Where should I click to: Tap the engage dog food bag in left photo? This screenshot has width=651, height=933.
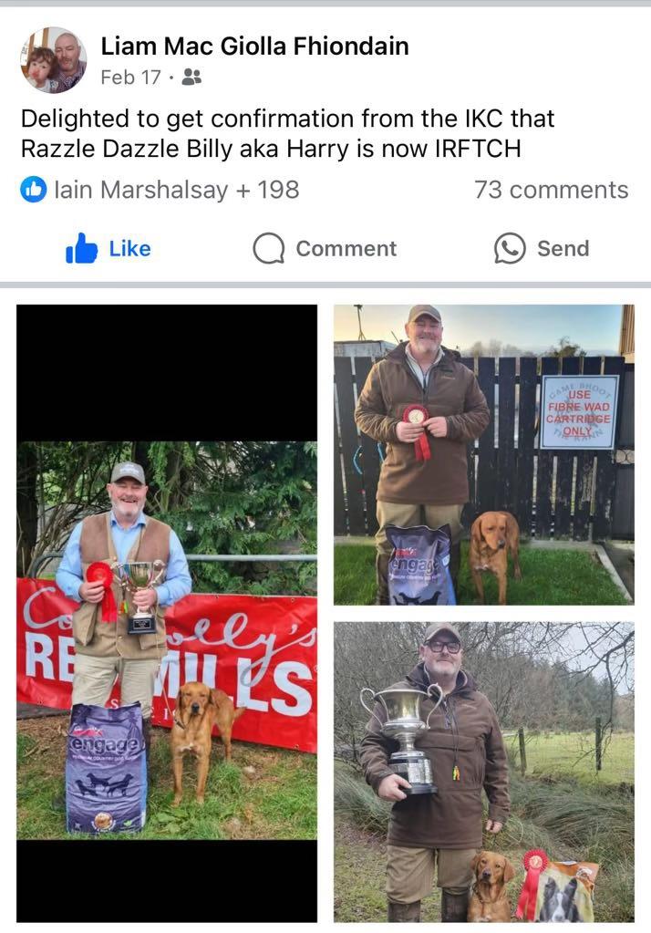[106, 768]
